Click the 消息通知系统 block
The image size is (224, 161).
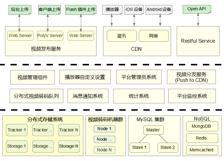click(x=88, y=96)
